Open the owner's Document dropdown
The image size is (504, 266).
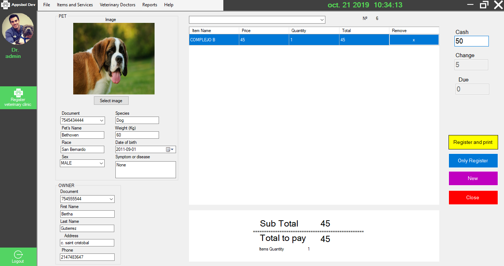111,199
